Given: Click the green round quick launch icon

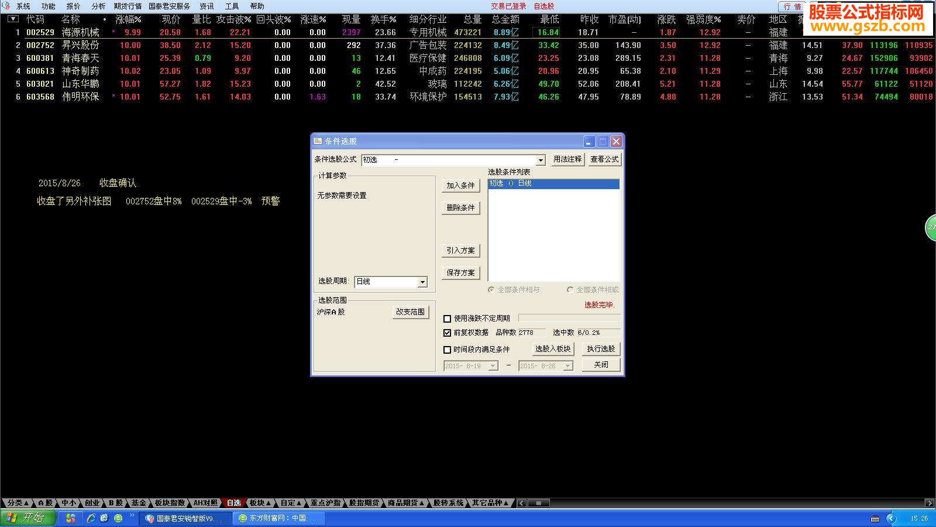Looking at the screenshot, I should click(118, 518).
